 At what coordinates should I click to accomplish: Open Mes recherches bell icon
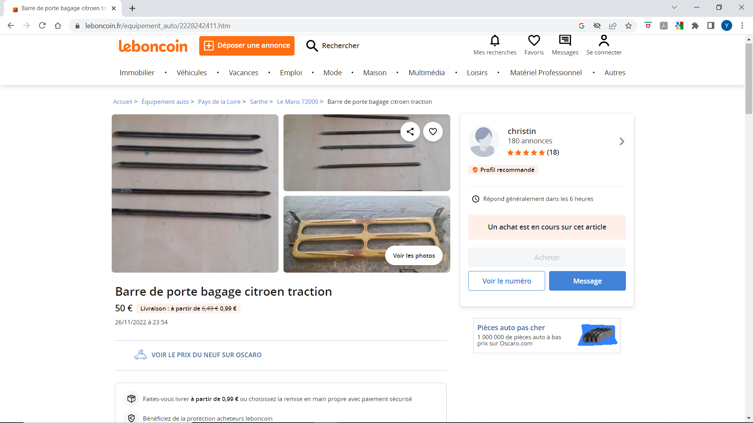[x=495, y=40]
